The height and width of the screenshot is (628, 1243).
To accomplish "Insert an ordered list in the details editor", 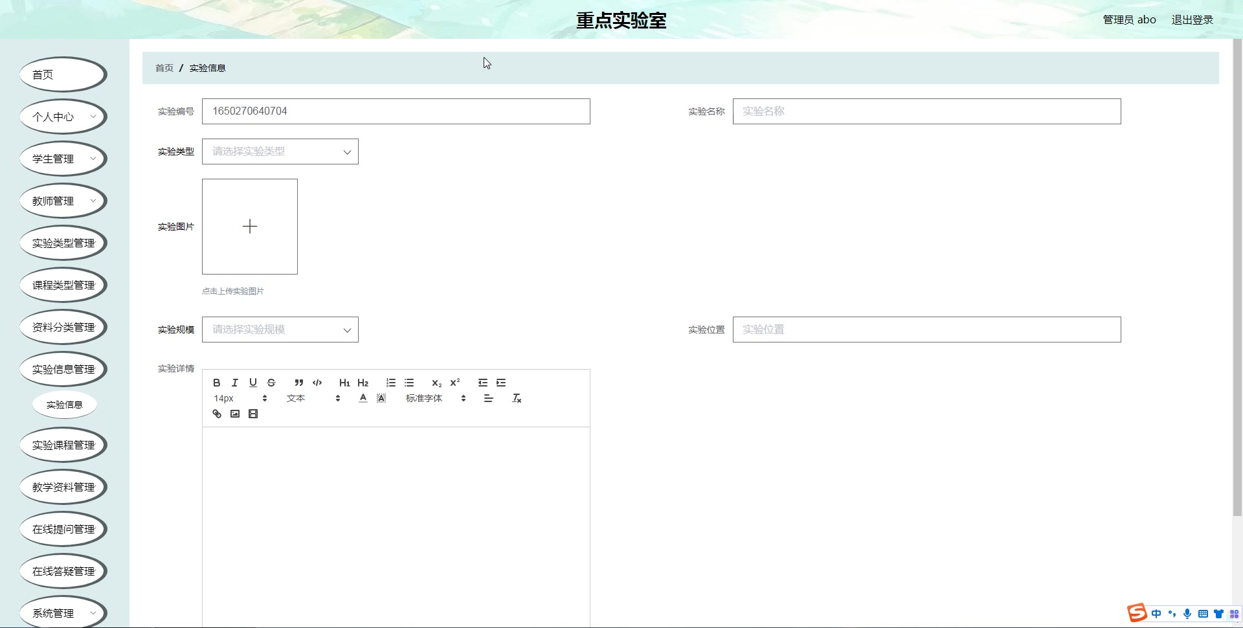I will pos(390,383).
